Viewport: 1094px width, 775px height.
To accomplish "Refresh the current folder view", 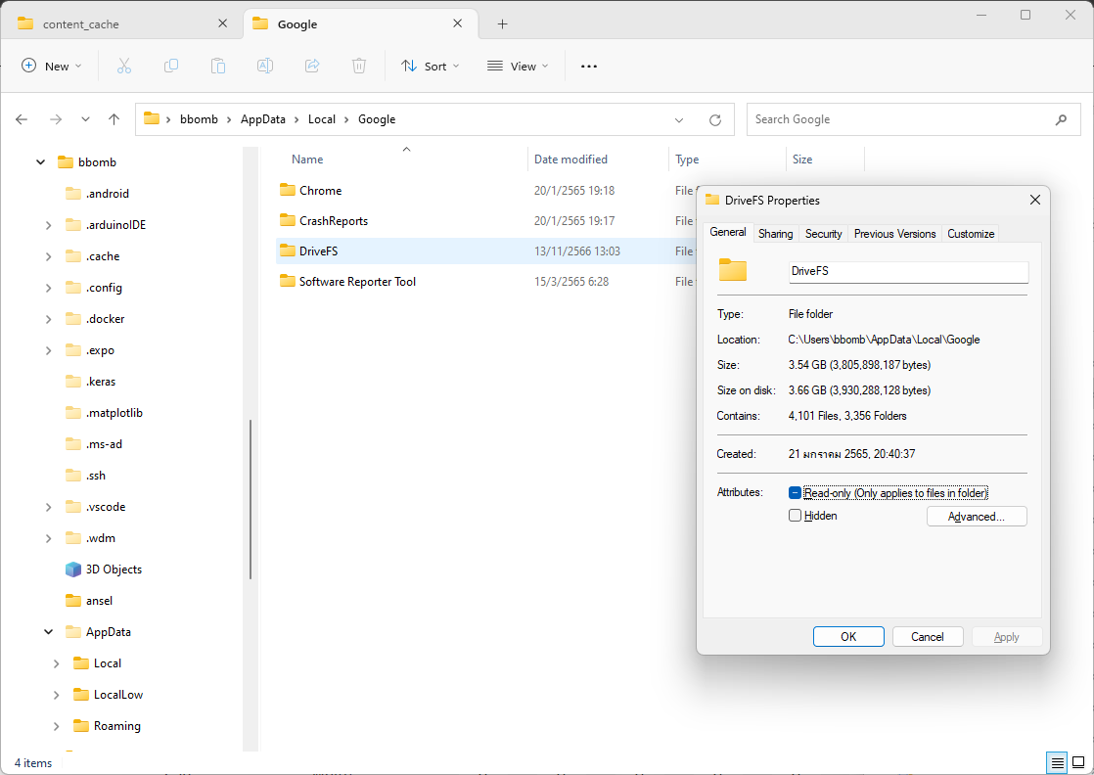I will 715,119.
